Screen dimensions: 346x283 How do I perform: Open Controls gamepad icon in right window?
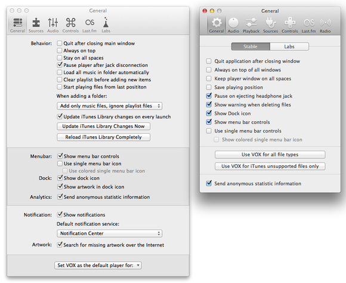[x=290, y=25]
